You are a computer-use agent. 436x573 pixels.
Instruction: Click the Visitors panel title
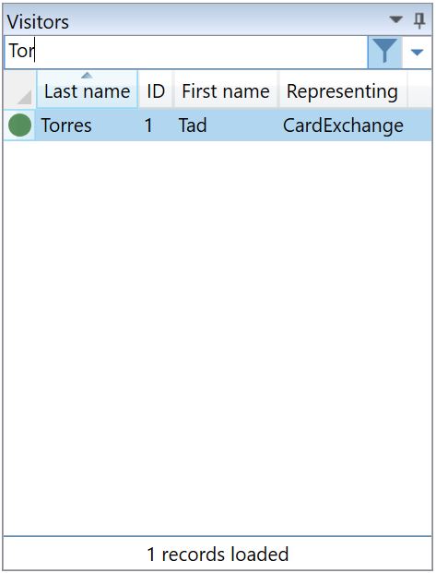point(38,21)
